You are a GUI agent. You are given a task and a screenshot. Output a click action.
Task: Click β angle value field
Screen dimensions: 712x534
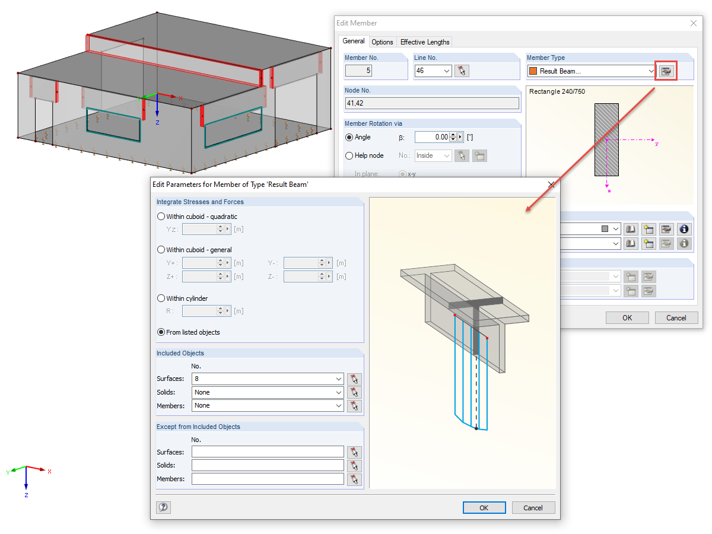(432, 137)
